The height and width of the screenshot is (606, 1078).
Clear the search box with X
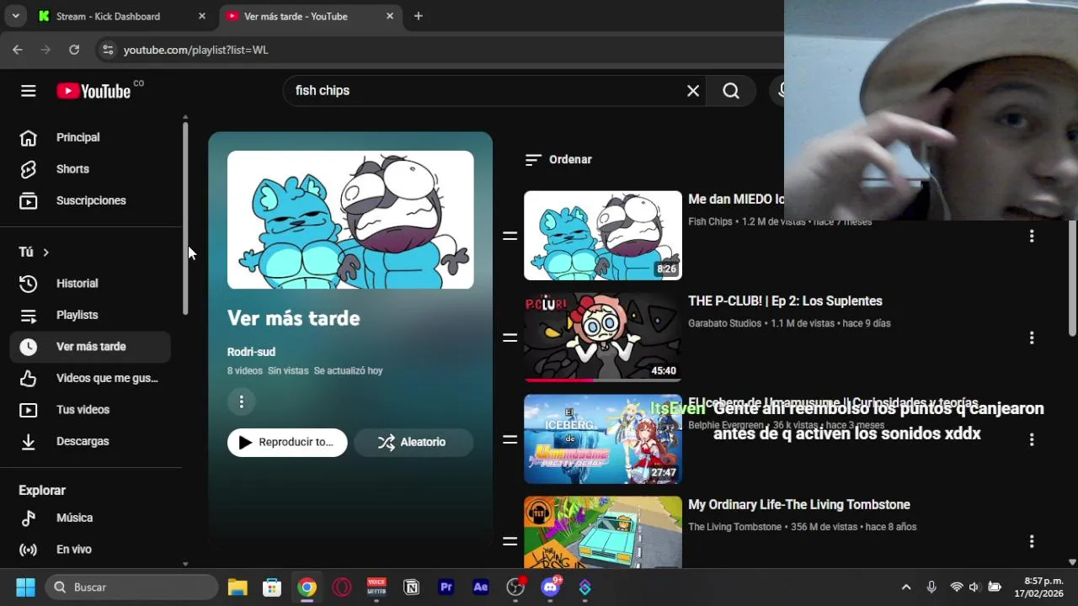pos(693,91)
